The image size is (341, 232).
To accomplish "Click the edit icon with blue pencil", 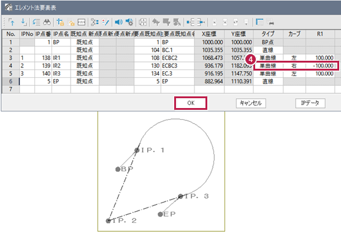I will pyautogui.click(x=105, y=22).
